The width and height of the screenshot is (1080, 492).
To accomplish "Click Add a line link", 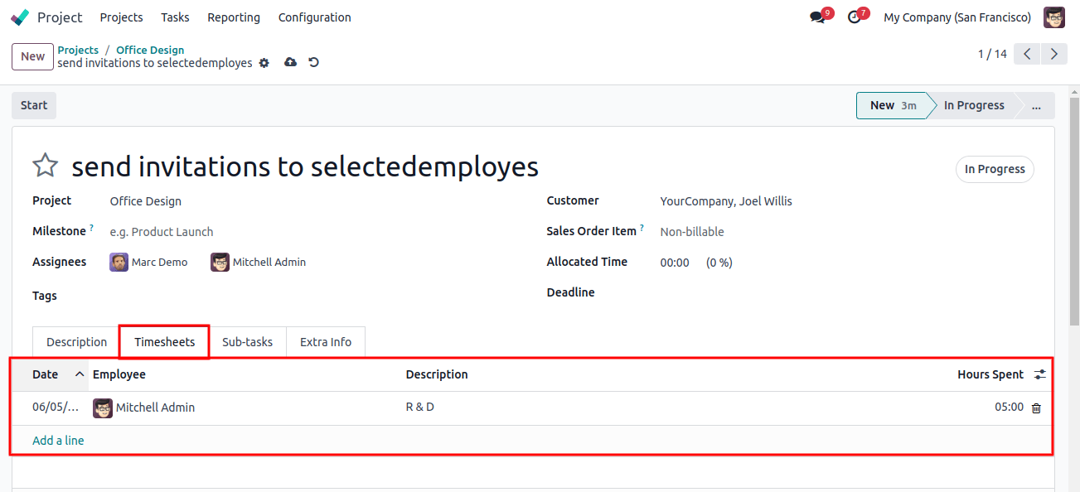I will [58, 441].
